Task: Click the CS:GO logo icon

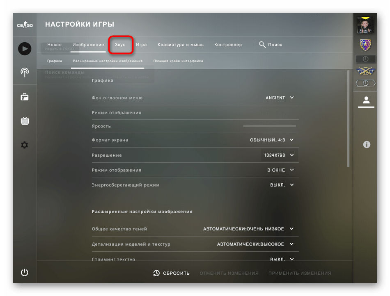Action: point(25,25)
